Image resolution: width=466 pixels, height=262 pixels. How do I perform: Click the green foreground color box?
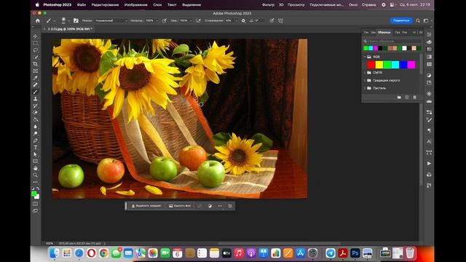[x=34, y=194]
